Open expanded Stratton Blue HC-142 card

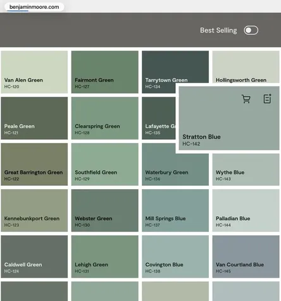[x=229, y=118]
